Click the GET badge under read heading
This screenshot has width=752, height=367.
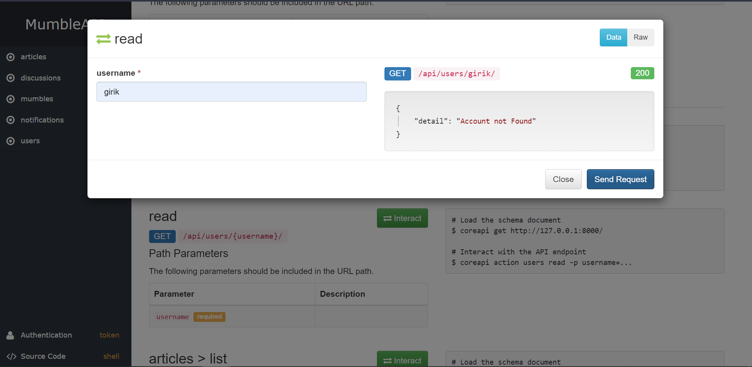tap(162, 236)
